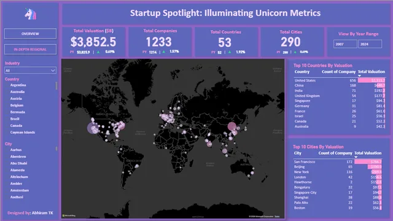Select the India row in countries table
This screenshot has height=221, width=393.
pos(340,91)
